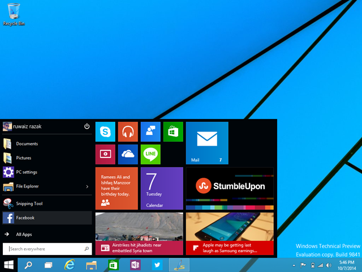
Task: Click the power button in Start menu
Action: (87, 126)
